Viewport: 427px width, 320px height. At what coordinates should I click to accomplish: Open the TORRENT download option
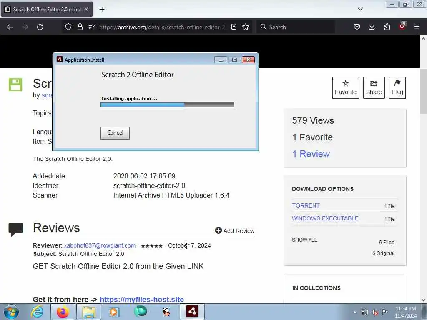(306, 205)
